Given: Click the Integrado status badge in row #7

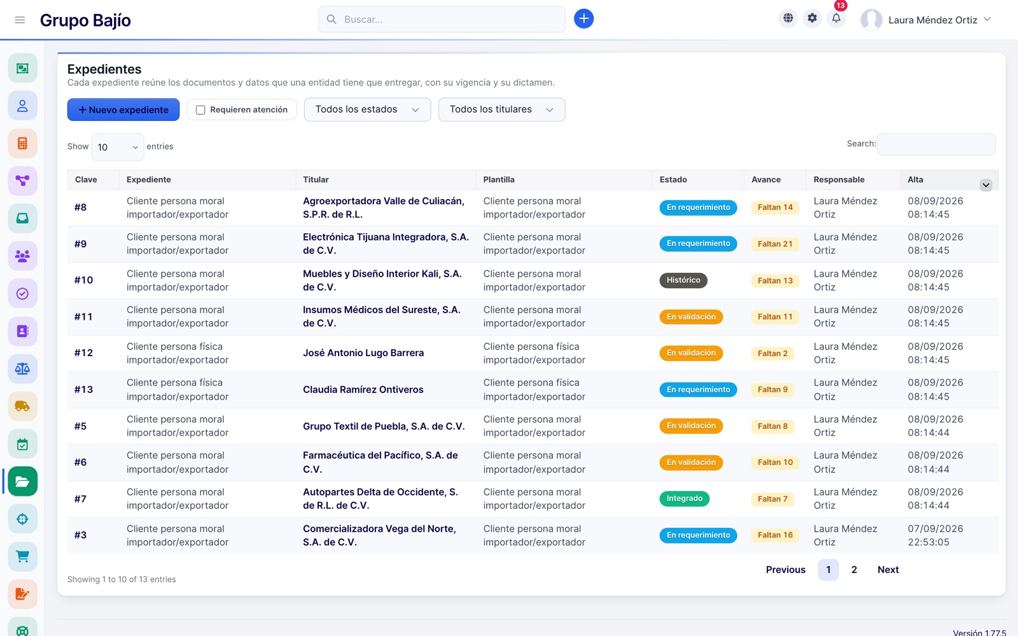Looking at the screenshot, I should 685,499.
